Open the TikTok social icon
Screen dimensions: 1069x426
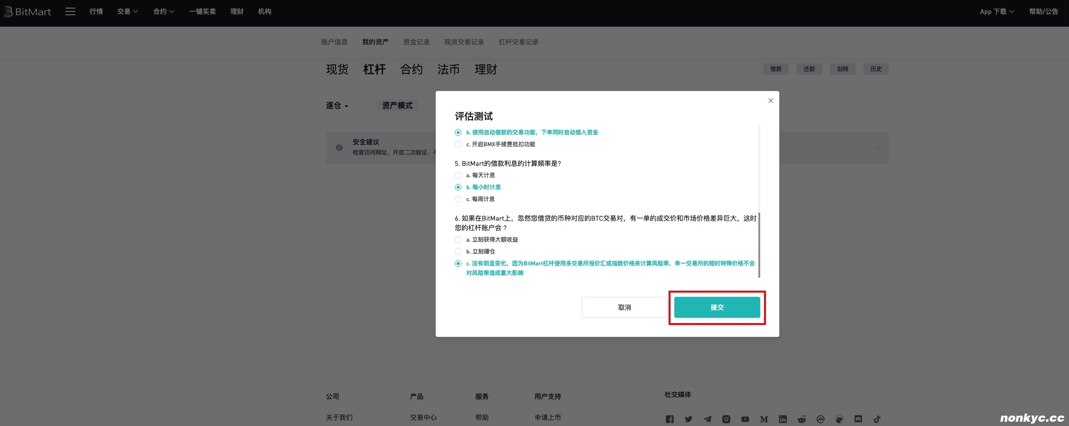click(877, 419)
